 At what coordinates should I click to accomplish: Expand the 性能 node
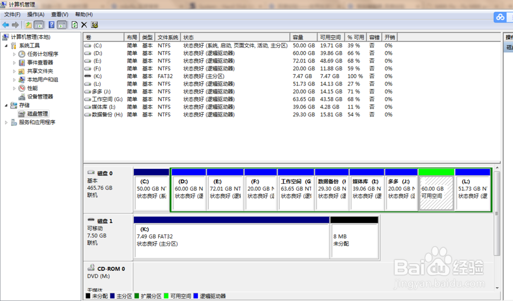coord(14,88)
